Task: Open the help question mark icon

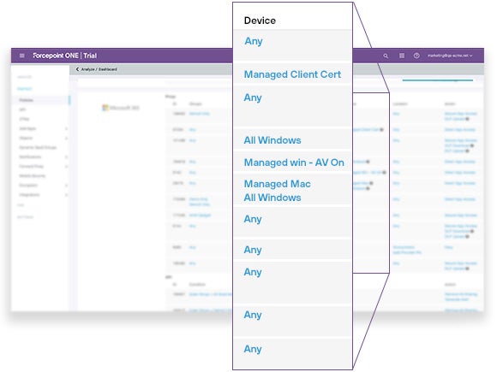Action: point(416,56)
